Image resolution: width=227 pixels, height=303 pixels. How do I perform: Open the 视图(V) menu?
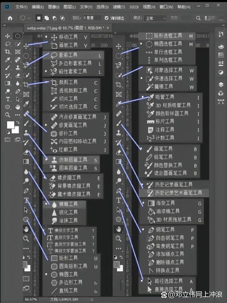pyautogui.click(x=149, y=7)
